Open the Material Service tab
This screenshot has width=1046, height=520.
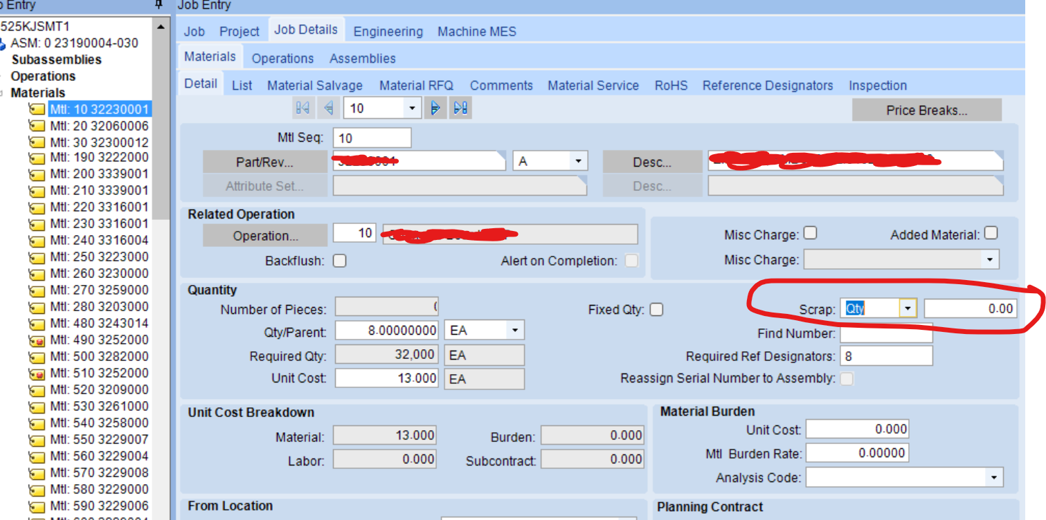coord(593,86)
